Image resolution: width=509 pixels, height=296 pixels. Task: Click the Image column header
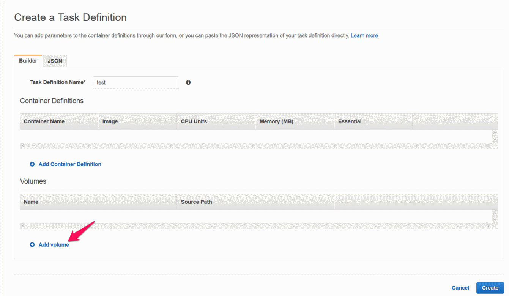pyautogui.click(x=137, y=121)
